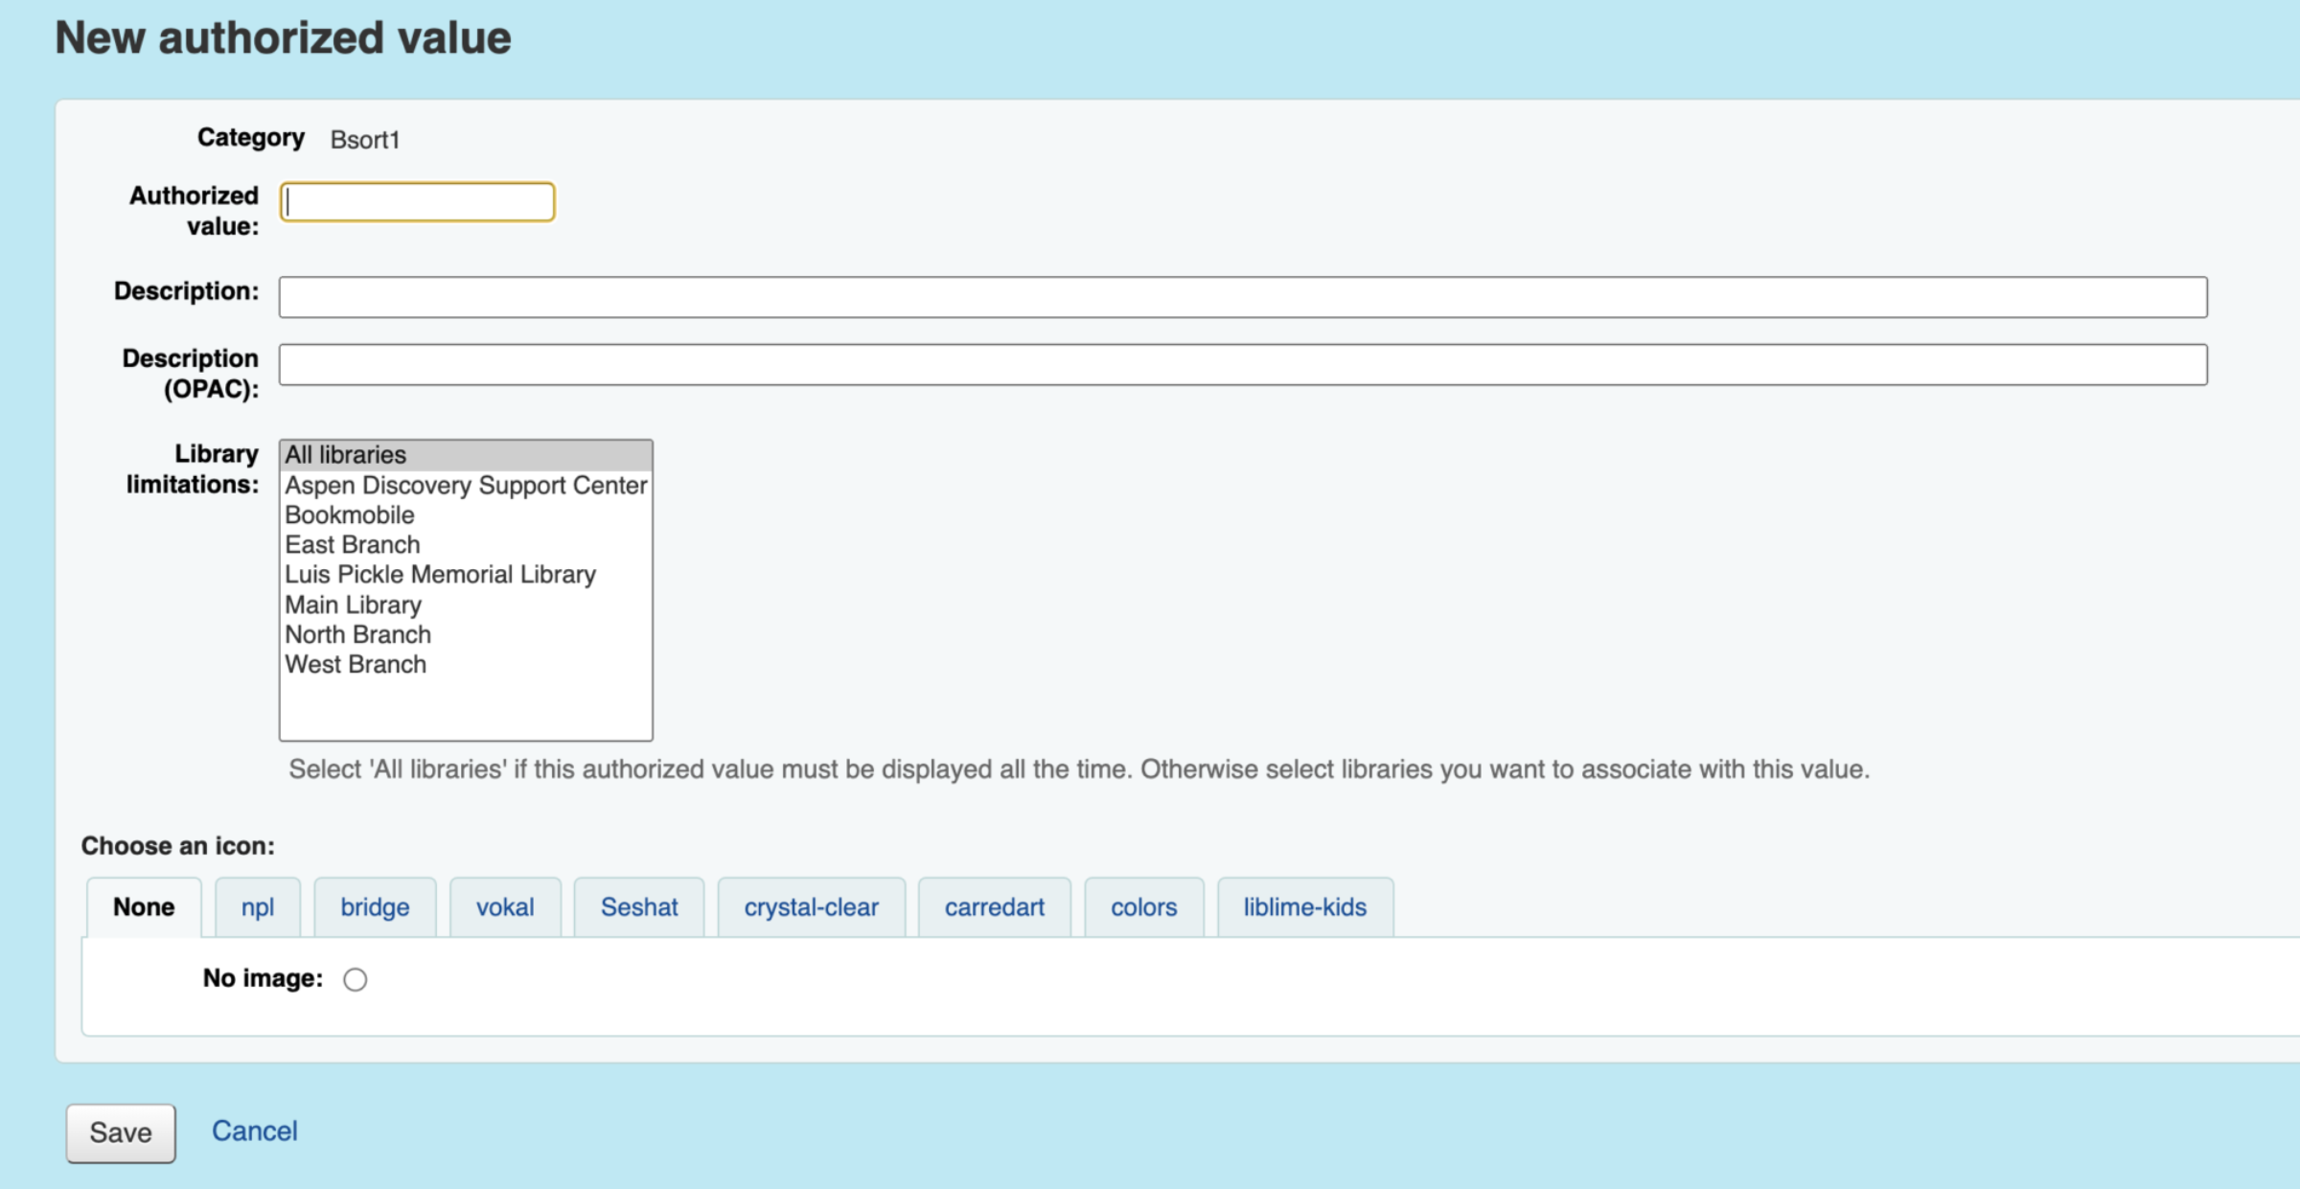Click the Authorized value input field
Screen dimensions: 2300x1189
(418, 202)
